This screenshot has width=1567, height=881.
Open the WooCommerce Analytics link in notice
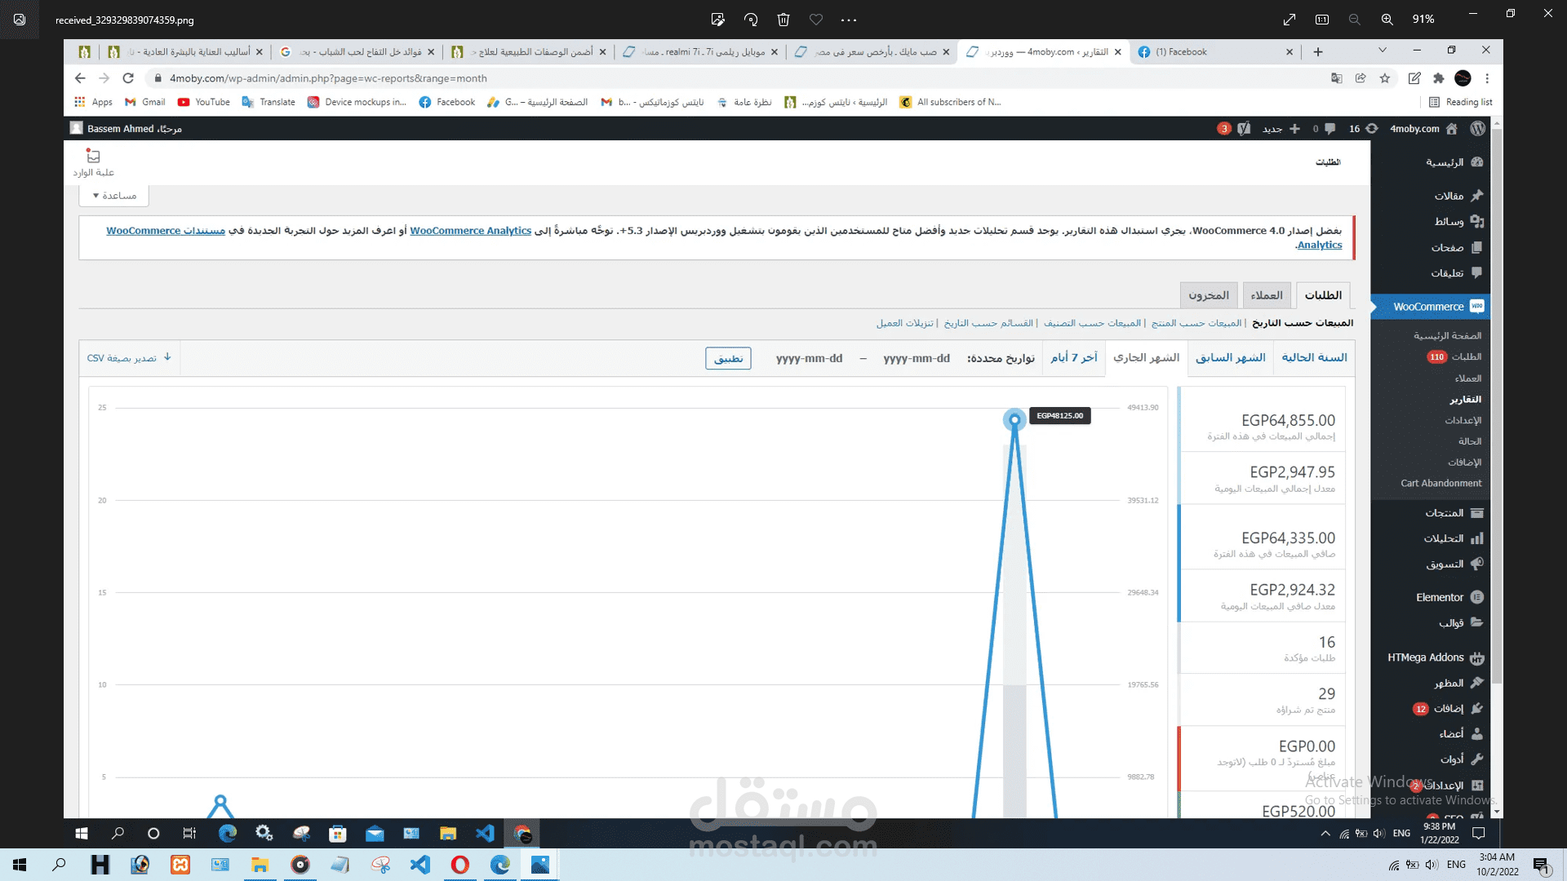(470, 231)
